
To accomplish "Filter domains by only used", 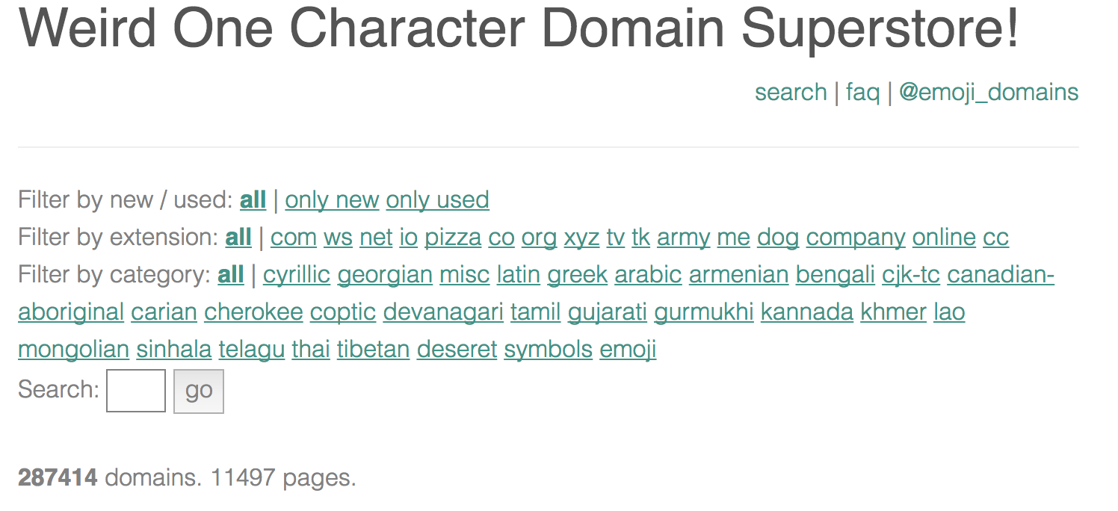I will click(437, 199).
